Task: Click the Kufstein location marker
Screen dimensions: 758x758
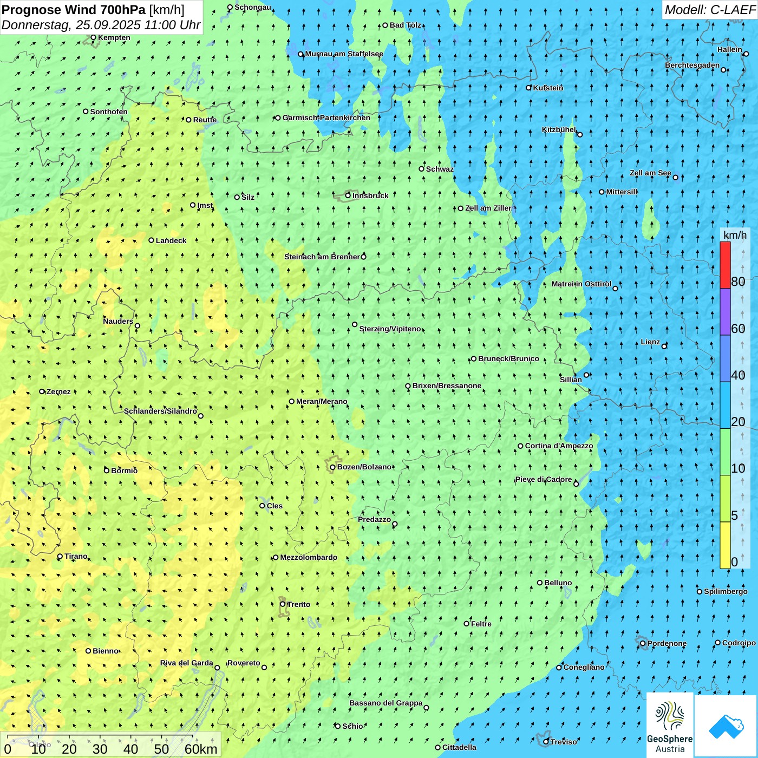Action: point(529,88)
